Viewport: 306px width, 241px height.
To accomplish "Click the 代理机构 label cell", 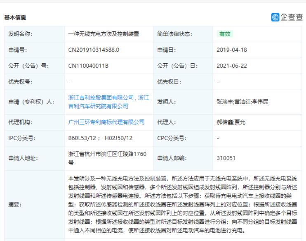I will pyautogui.click(x=35, y=122).
